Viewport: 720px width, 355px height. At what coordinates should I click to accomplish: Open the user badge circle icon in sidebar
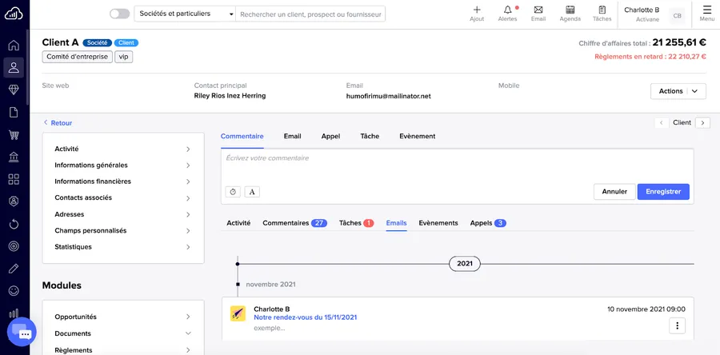click(x=14, y=201)
